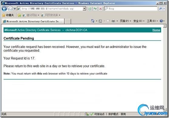Open the recent pages dropdown arrow
Viewport: 169px width, 118px height.
tap(15, 9)
